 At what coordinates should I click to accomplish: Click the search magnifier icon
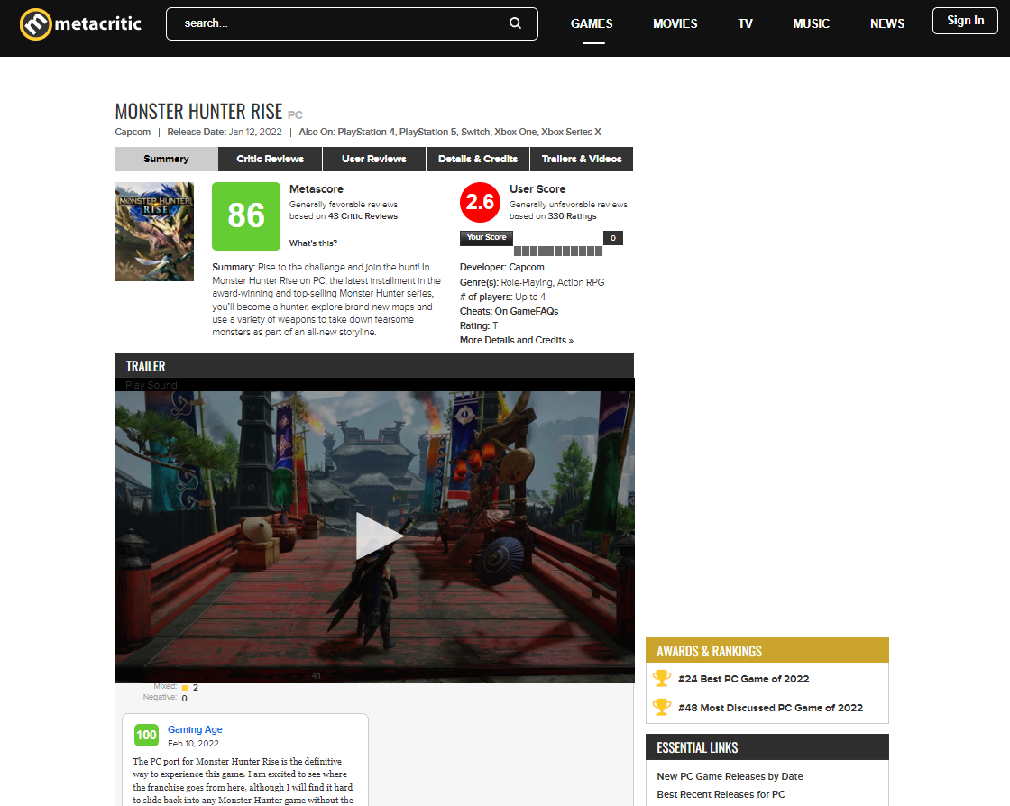515,23
